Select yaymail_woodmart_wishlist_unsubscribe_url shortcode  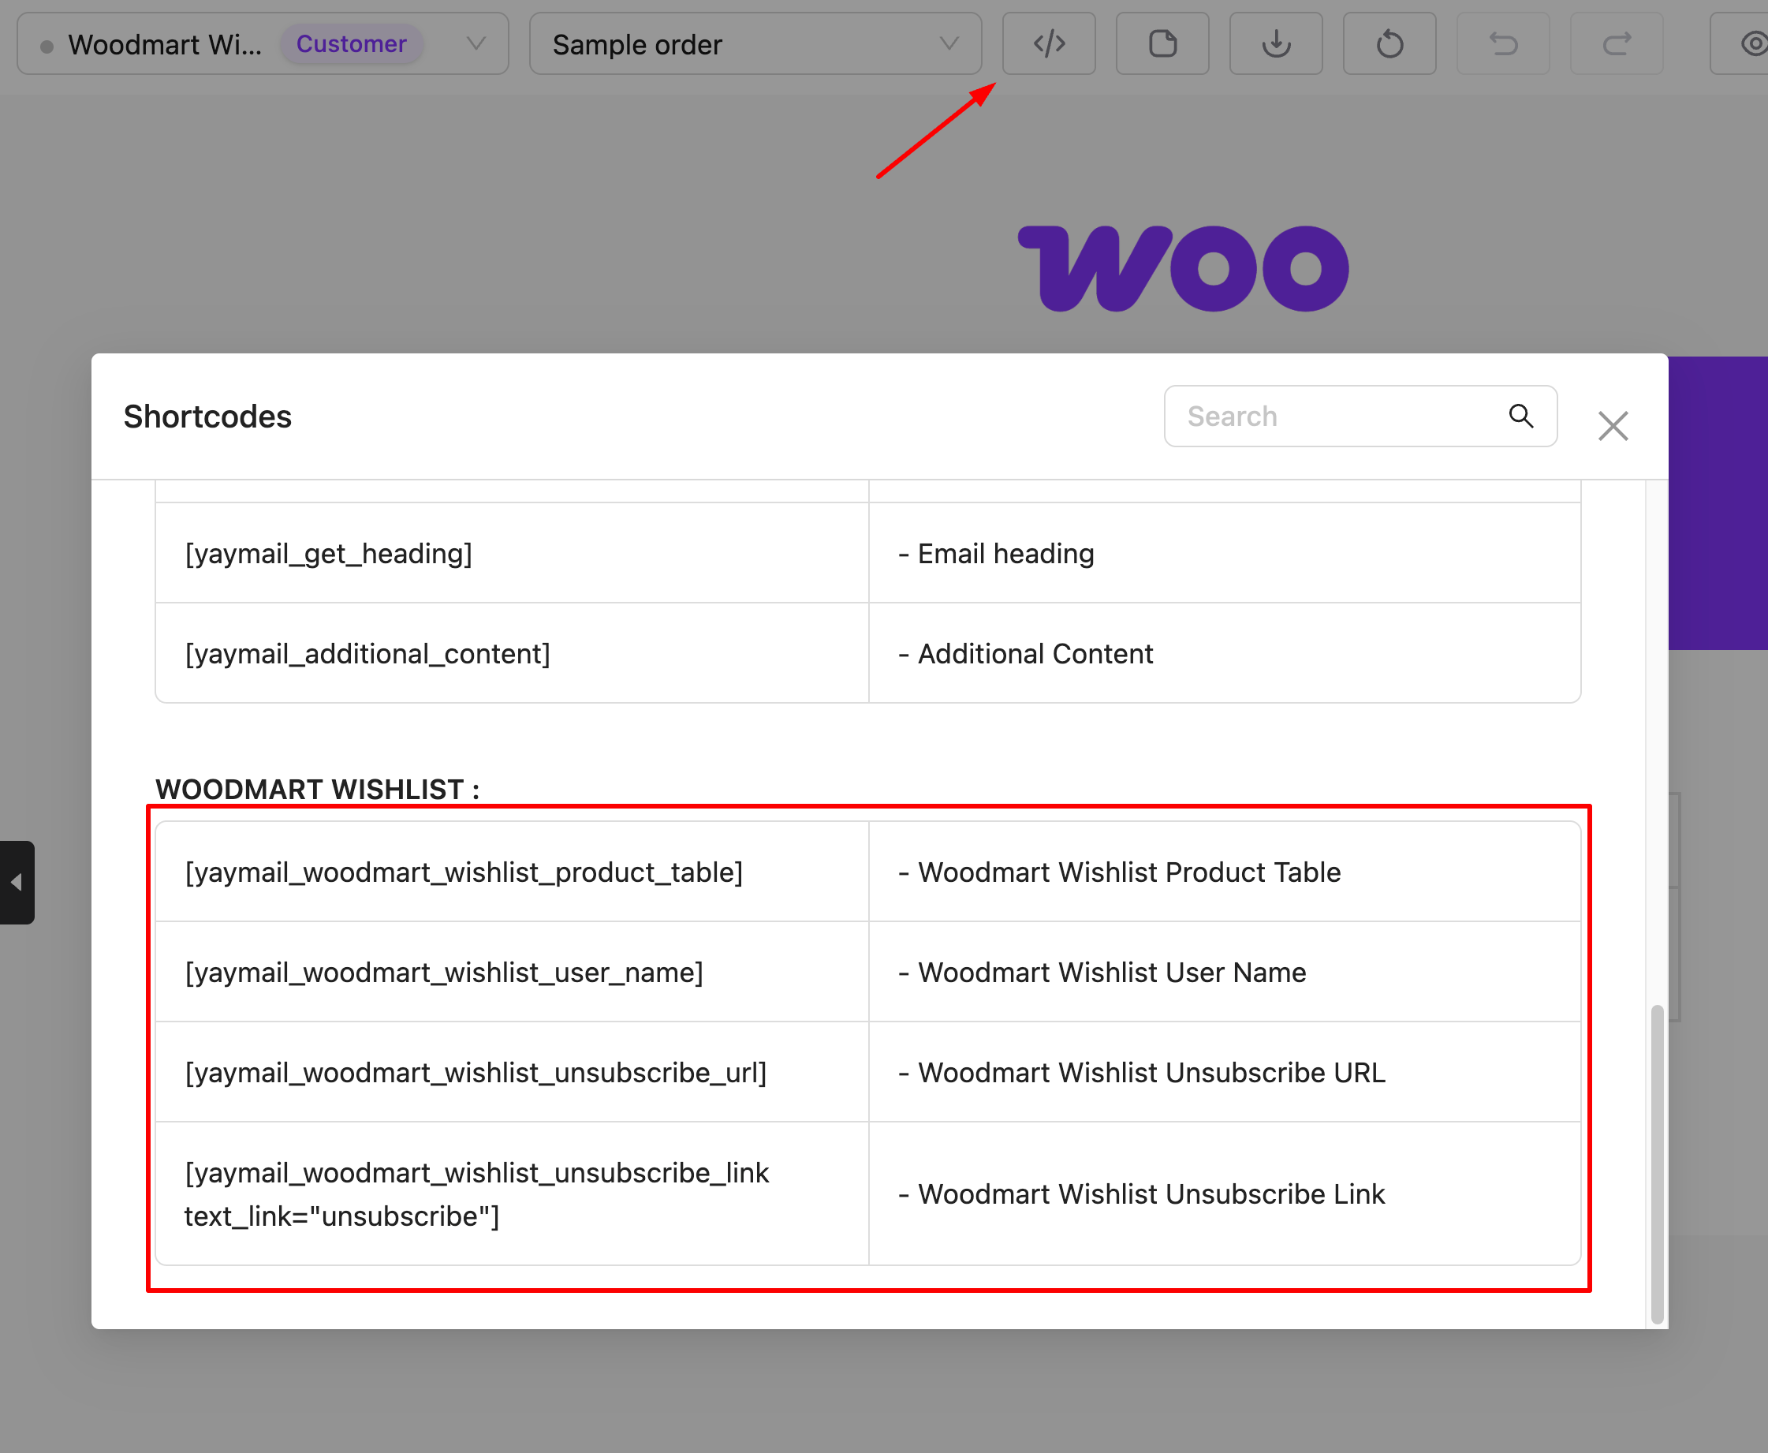point(476,1072)
